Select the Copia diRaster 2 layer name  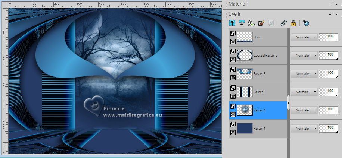[265, 56]
